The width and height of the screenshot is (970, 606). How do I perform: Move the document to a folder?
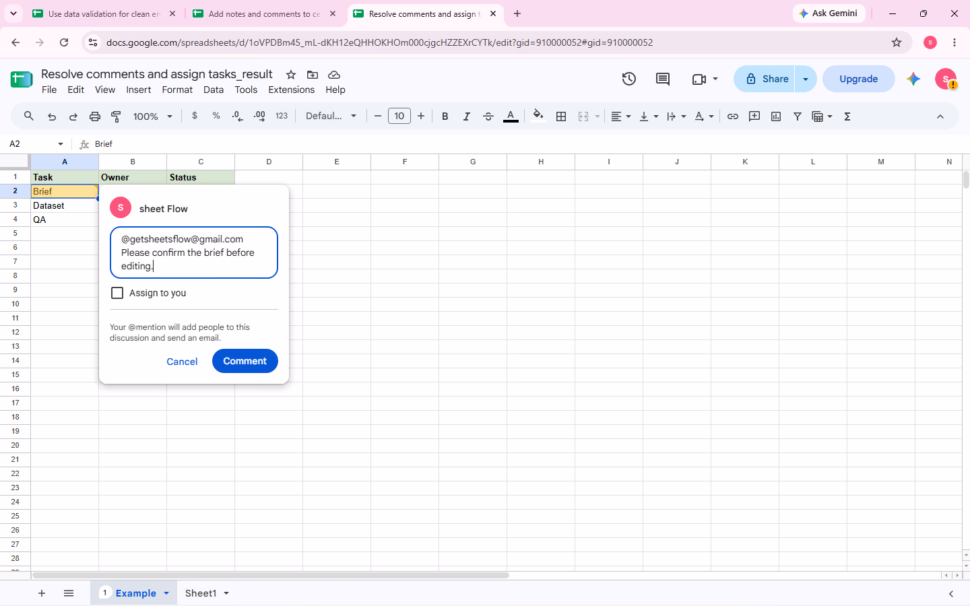(313, 75)
